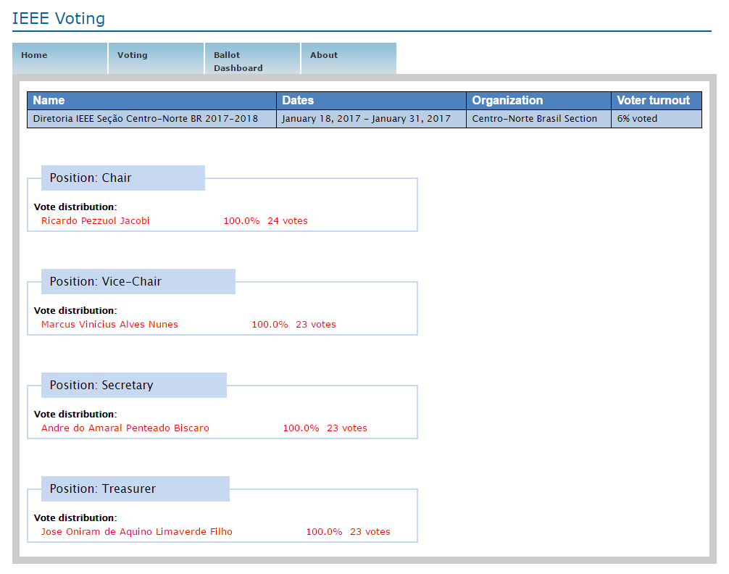
Task: Click the election date range cell
Action: (x=366, y=119)
